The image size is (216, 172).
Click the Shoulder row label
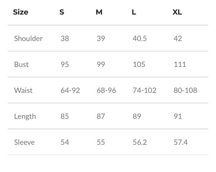(x=28, y=38)
